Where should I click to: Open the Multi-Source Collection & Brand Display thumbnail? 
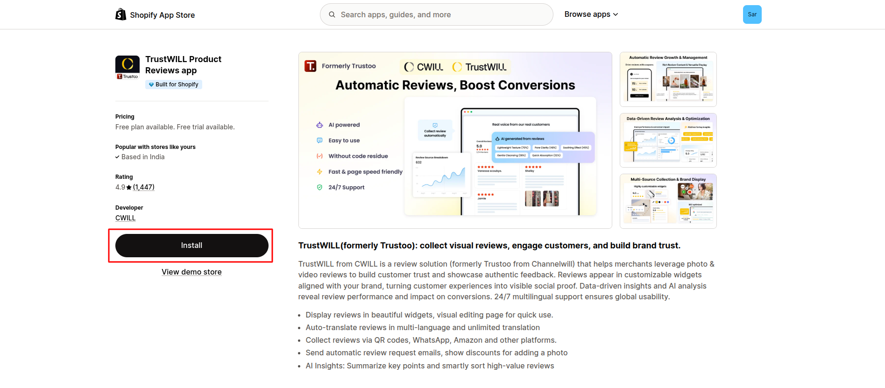pos(668,201)
